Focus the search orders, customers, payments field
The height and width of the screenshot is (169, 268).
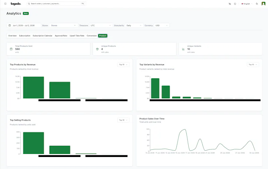(x=56, y=4)
